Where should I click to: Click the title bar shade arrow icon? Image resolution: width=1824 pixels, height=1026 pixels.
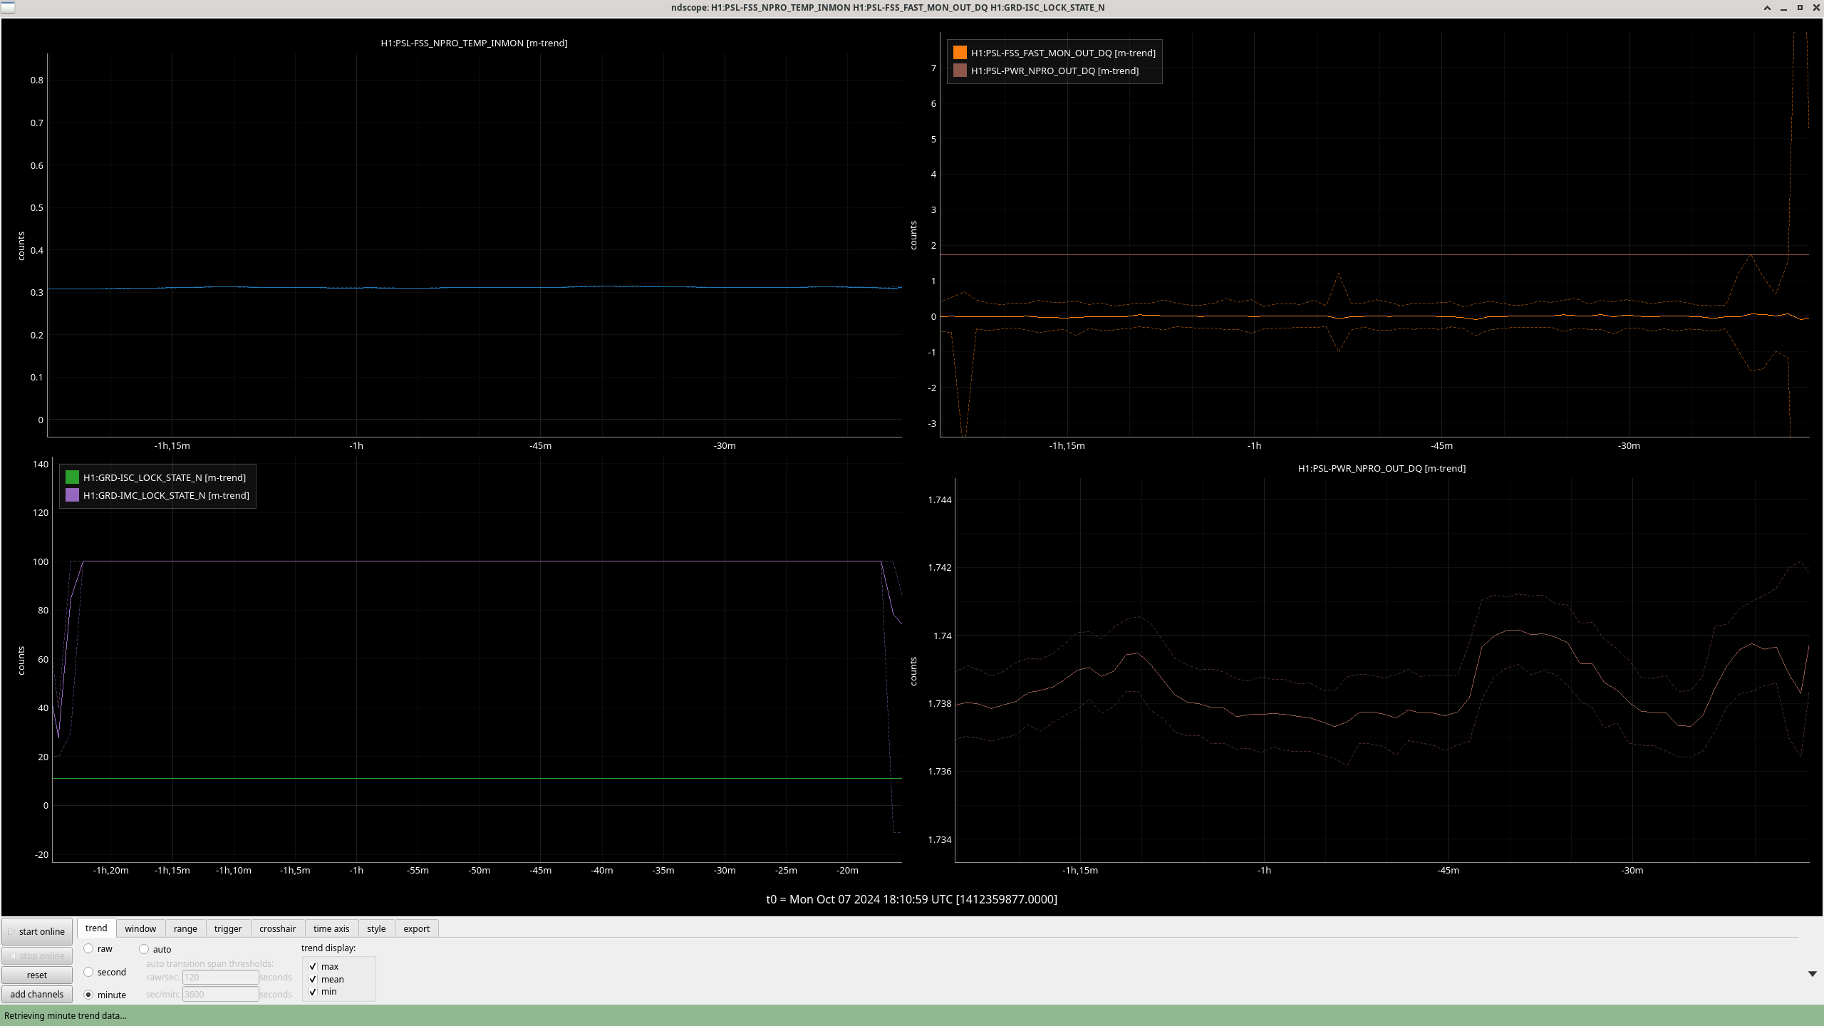pos(1767,8)
